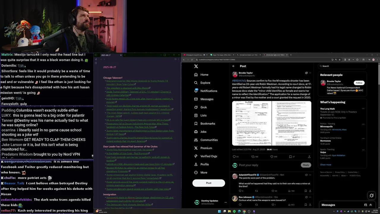The width and height of the screenshot is (380, 214).
Task: Share Brooke Taylor's post
Action: [309, 157]
